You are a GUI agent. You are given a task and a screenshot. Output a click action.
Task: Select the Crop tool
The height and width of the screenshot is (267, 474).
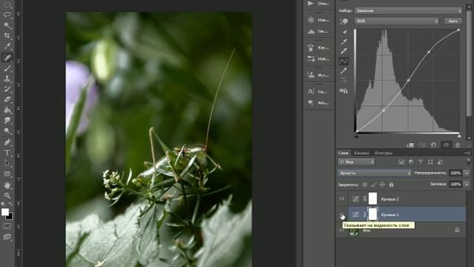click(7, 36)
